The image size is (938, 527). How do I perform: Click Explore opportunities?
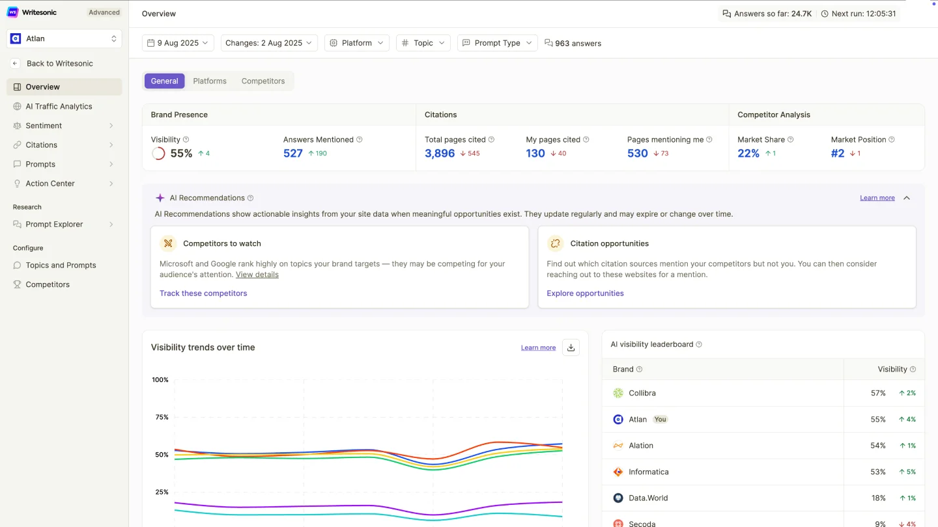[x=585, y=293]
